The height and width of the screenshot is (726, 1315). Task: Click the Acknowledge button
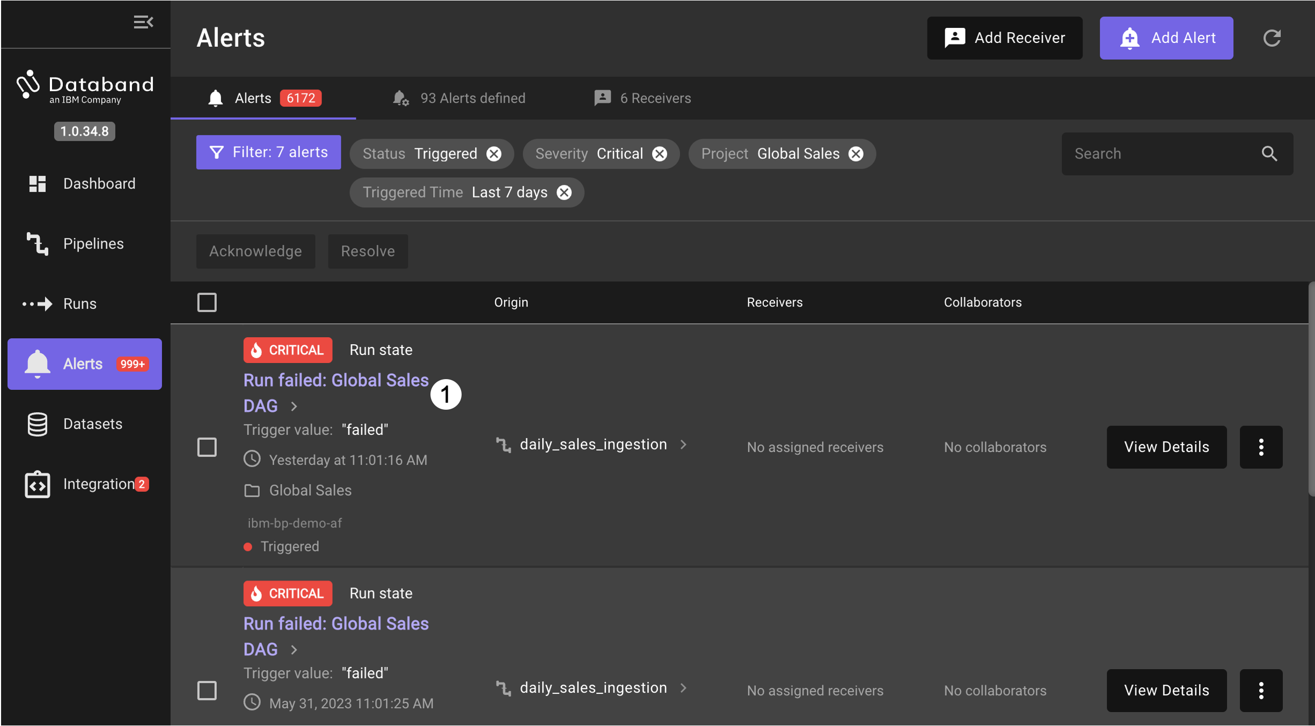point(255,251)
